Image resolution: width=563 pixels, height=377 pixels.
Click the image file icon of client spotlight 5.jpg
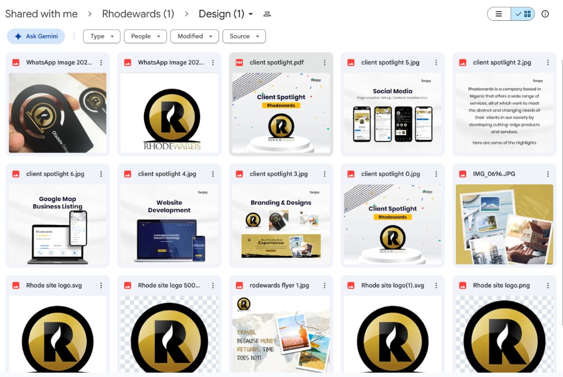tap(351, 63)
